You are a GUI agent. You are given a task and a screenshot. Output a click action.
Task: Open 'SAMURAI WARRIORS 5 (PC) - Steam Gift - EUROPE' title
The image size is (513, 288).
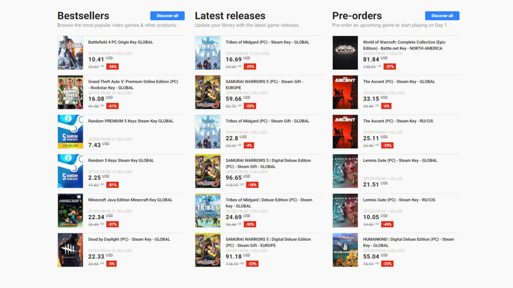point(265,84)
